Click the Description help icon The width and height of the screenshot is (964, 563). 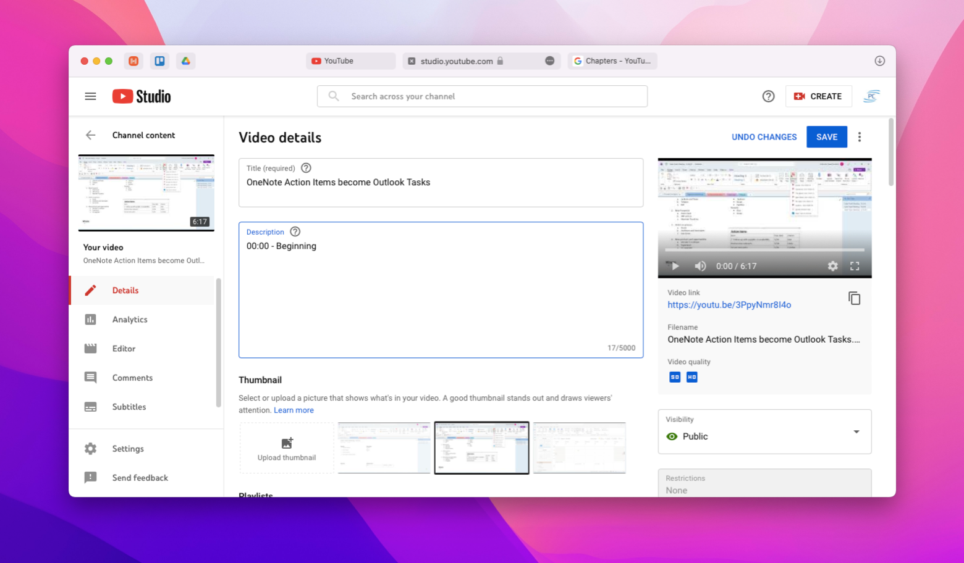pos(295,231)
